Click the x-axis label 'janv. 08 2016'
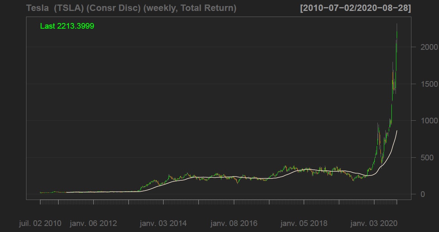Screen dimensions: 439x232 [234, 223]
